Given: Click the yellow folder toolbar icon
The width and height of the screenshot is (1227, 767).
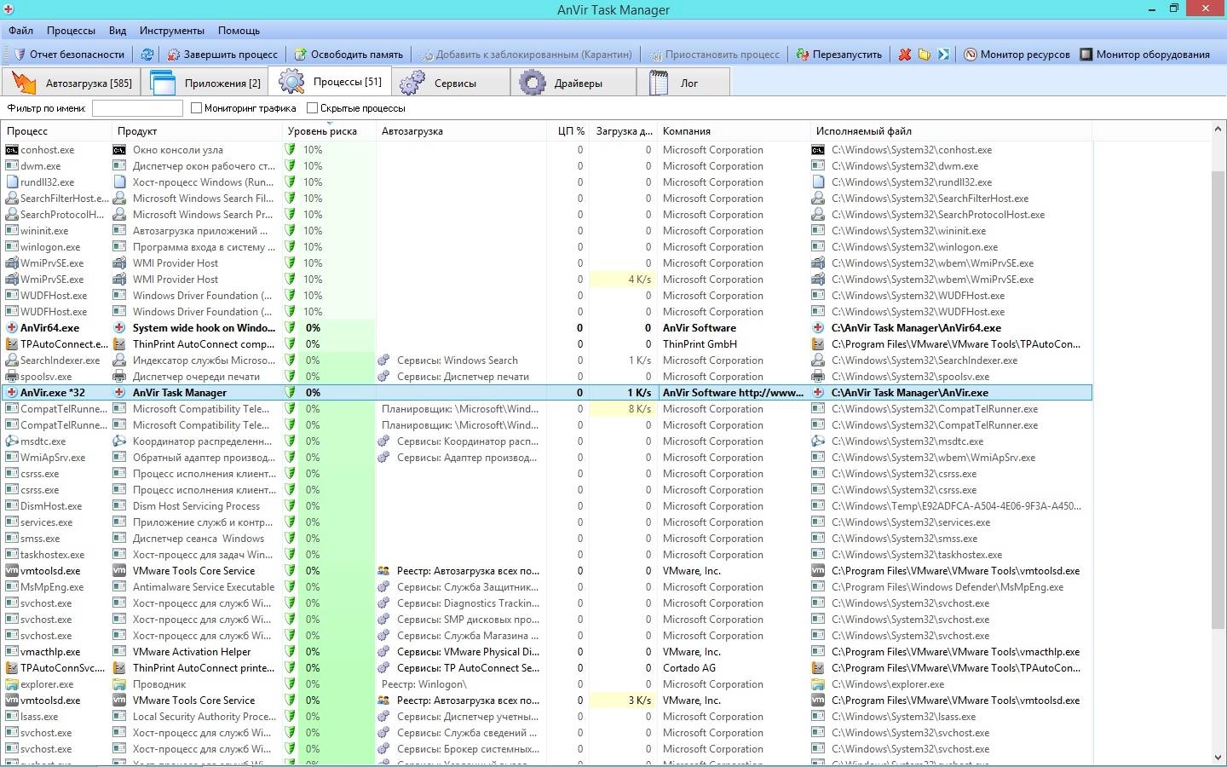Looking at the screenshot, I should pos(925,54).
